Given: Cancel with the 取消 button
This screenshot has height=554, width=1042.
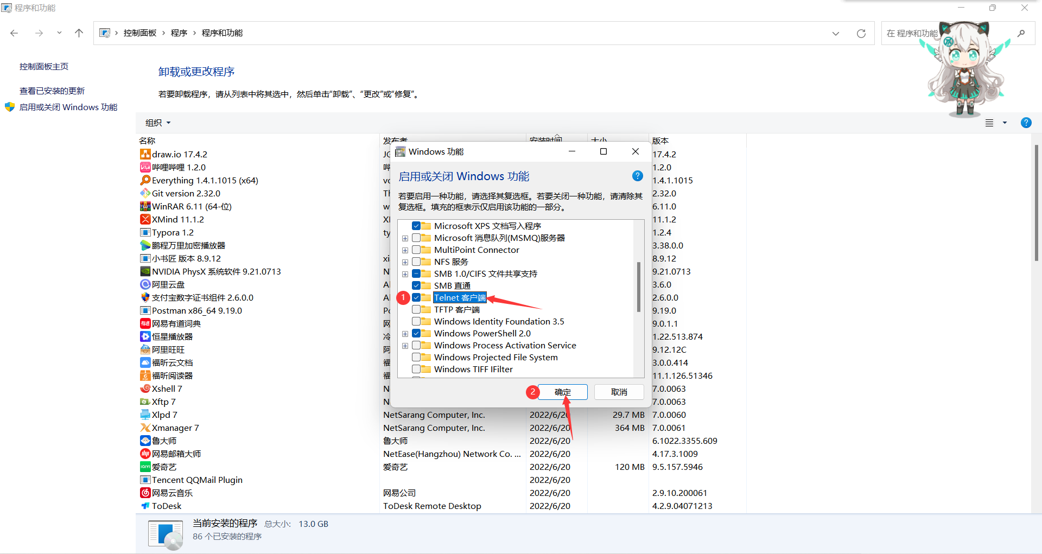Looking at the screenshot, I should tap(619, 392).
